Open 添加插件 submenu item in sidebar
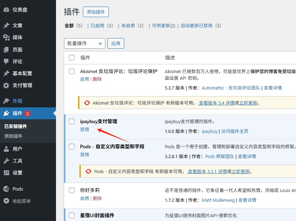Image resolution: width=296 pixels, height=221 pixels. click(13, 136)
